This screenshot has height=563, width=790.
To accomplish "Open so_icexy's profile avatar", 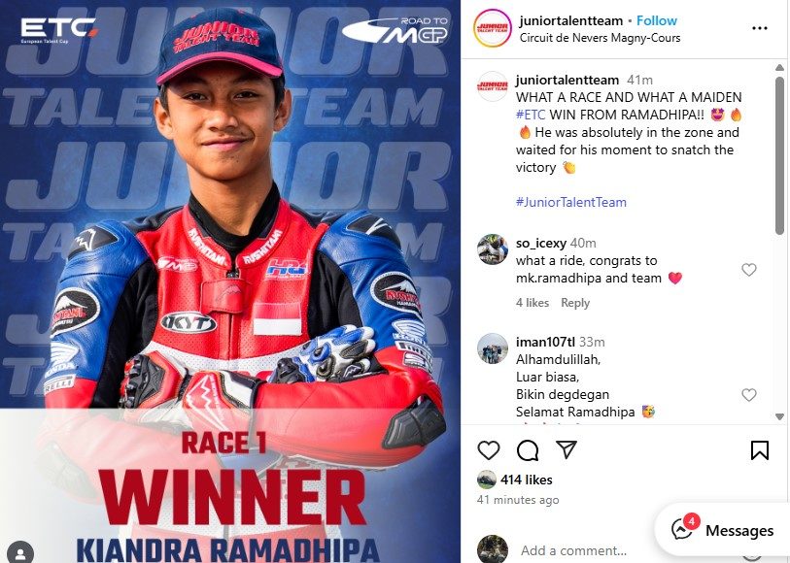I will point(493,249).
